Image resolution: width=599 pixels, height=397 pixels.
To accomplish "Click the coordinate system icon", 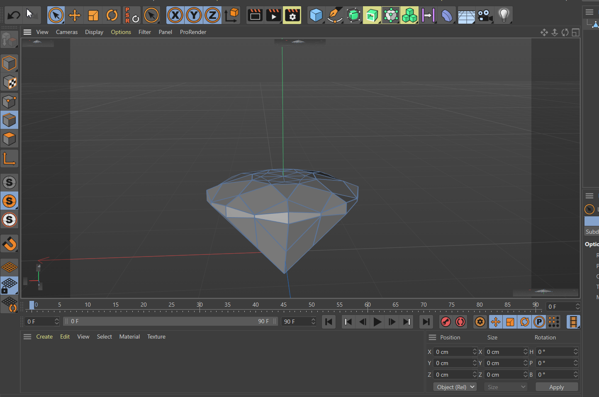I will 232,15.
